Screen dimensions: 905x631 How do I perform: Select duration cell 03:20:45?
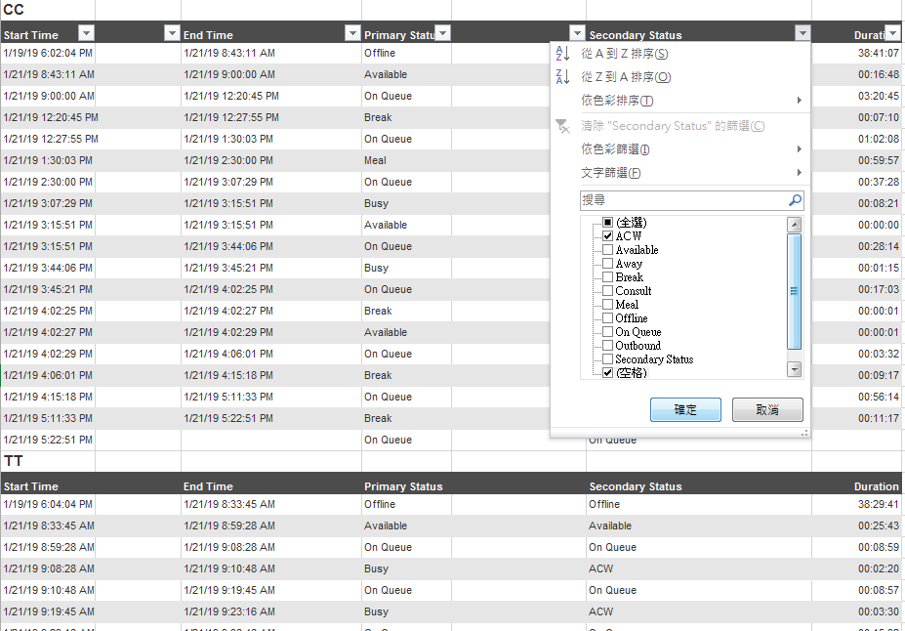pos(857,96)
